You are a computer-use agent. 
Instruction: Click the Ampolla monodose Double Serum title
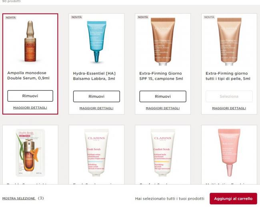pyautogui.click(x=28, y=75)
